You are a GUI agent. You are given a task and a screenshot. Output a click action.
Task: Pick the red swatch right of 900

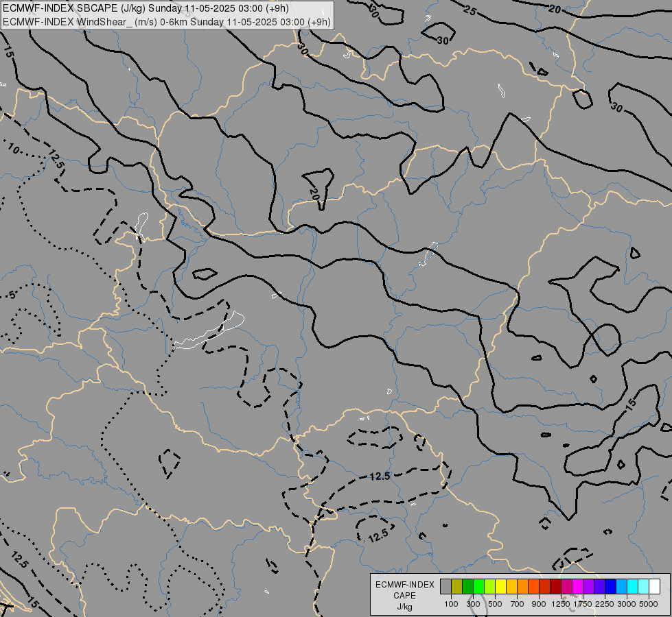545,586
